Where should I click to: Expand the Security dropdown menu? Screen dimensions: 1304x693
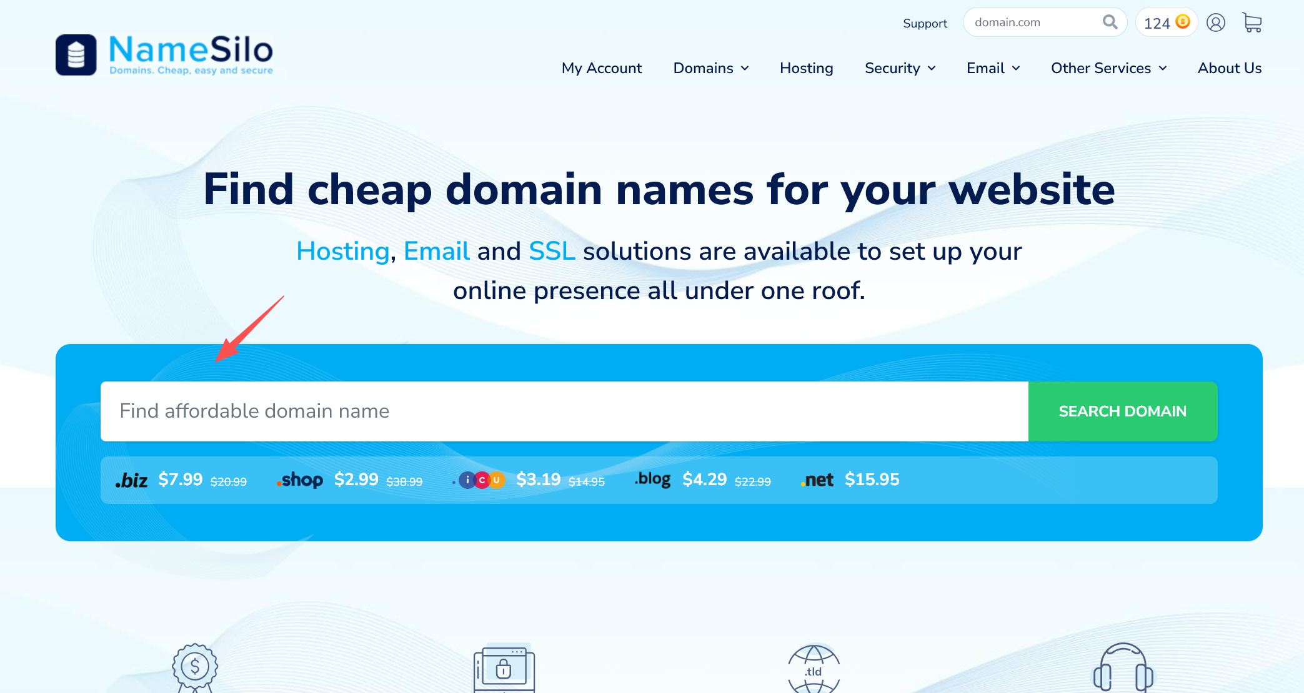[900, 68]
